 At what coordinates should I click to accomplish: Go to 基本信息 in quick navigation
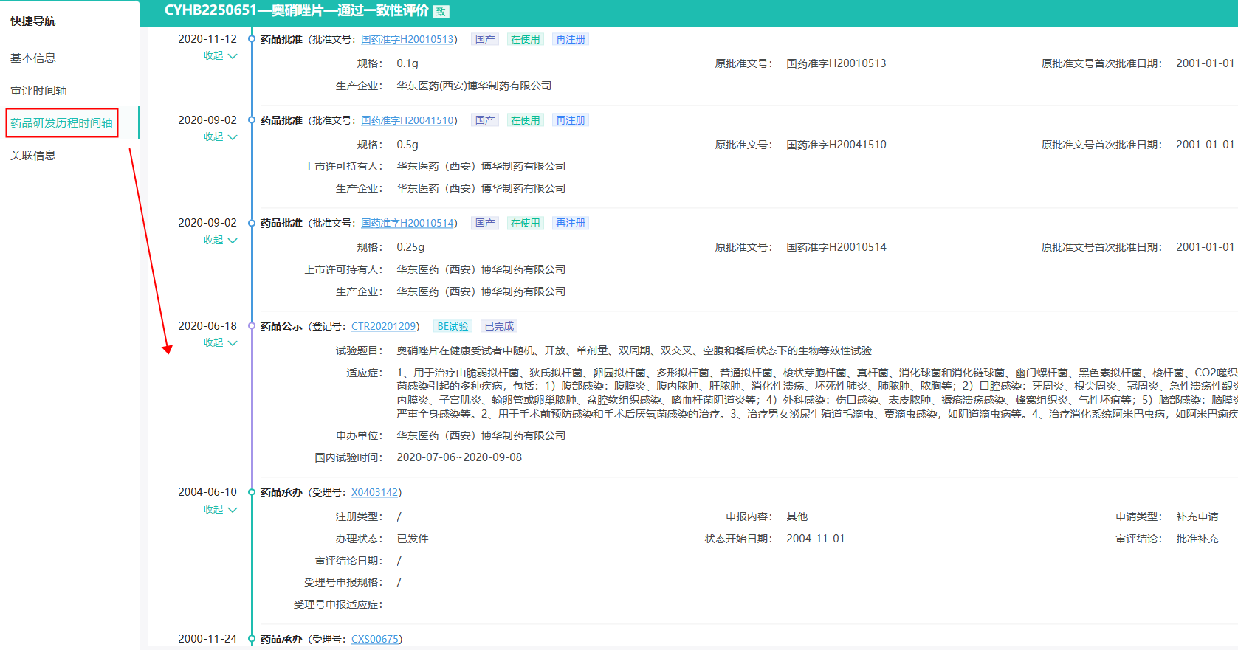tap(33, 58)
